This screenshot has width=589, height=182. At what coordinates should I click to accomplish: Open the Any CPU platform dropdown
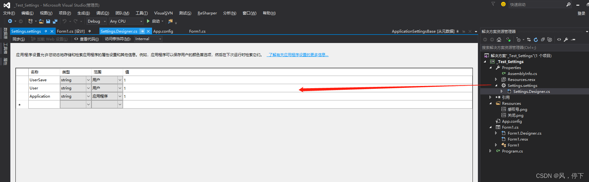coord(126,21)
